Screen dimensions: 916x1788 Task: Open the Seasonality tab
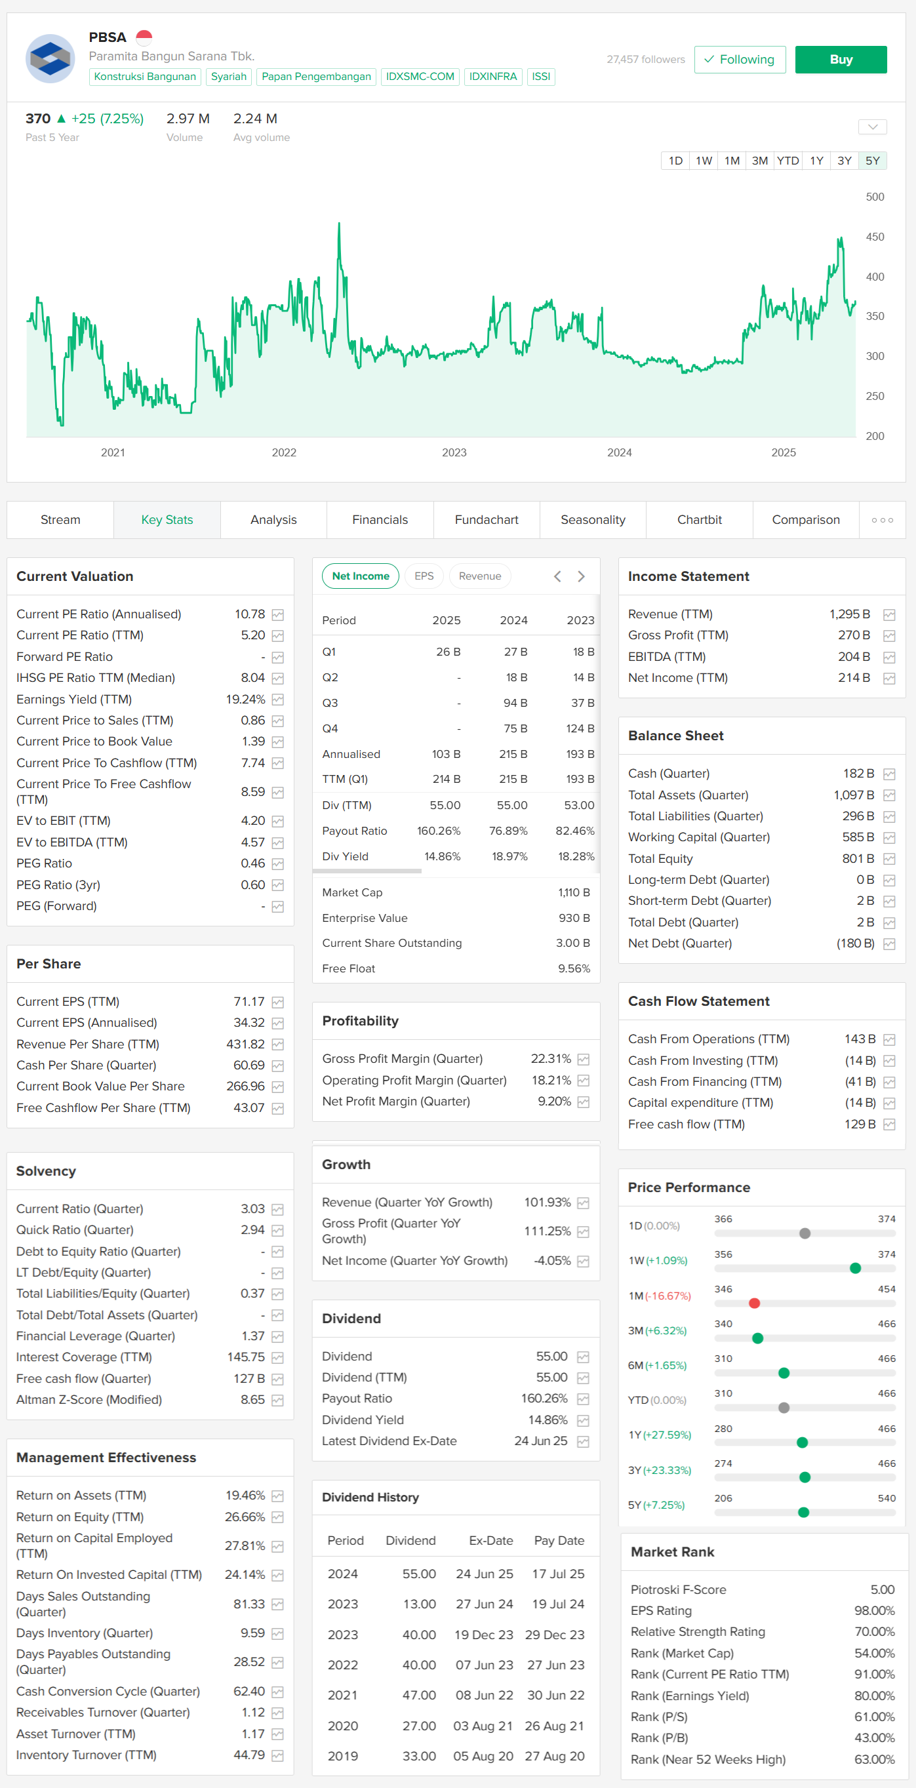tap(593, 520)
